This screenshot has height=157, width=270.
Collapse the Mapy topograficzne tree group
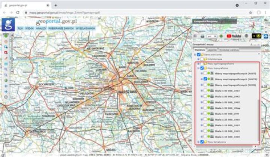(x=198, y=69)
